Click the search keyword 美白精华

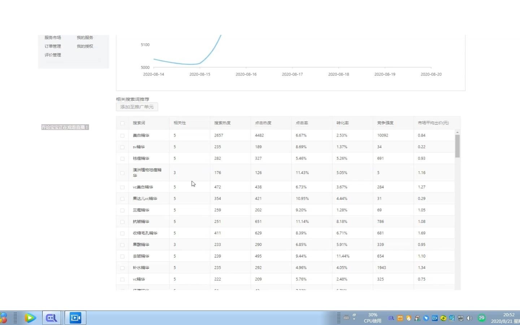coord(141,135)
